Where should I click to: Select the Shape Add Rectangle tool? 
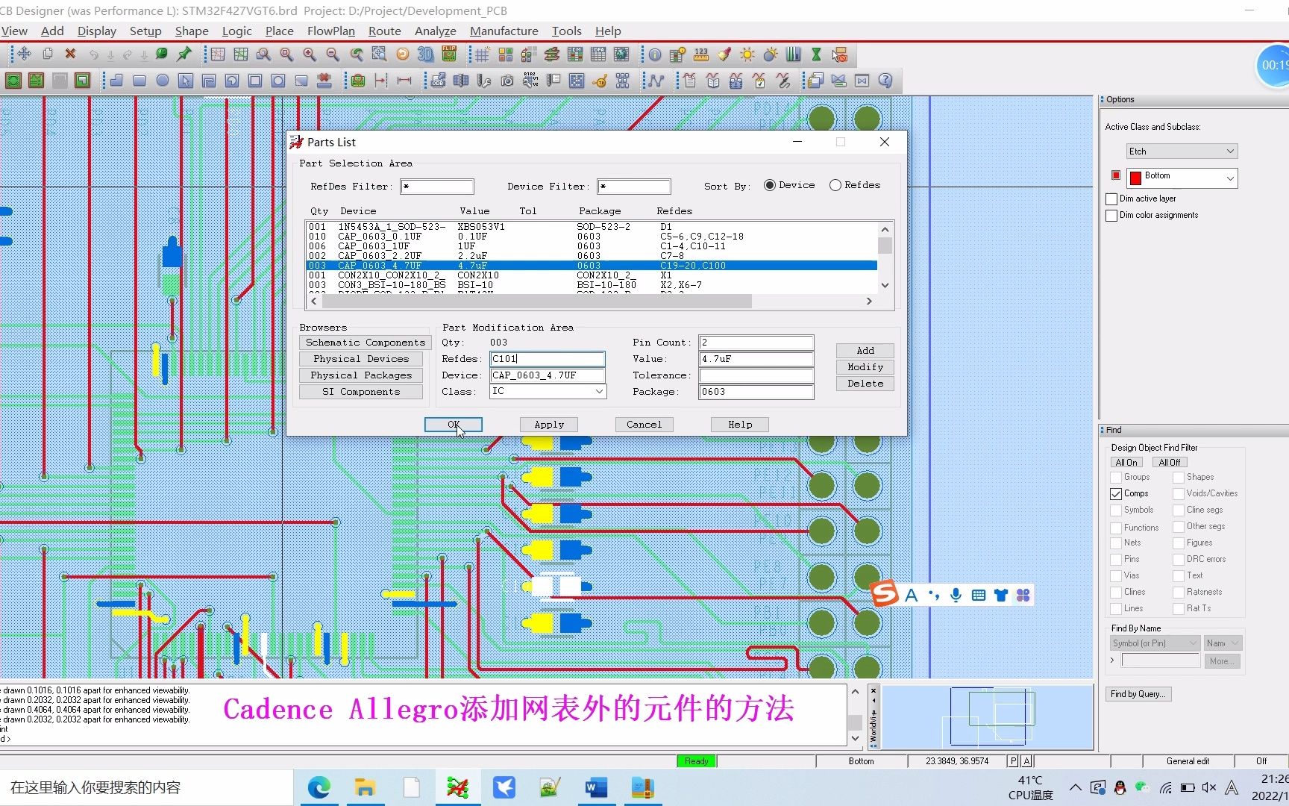coord(139,81)
